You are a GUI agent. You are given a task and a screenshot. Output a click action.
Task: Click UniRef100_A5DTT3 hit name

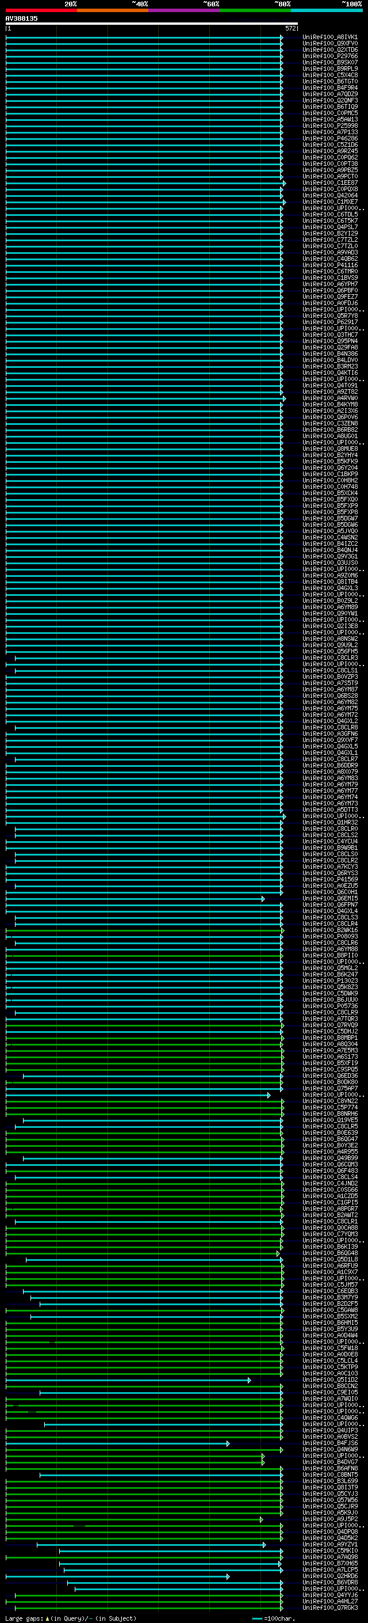coord(330,809)
